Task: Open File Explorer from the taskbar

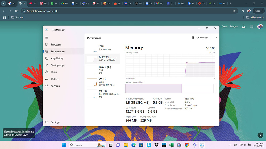Action: [x=126, y=145]
